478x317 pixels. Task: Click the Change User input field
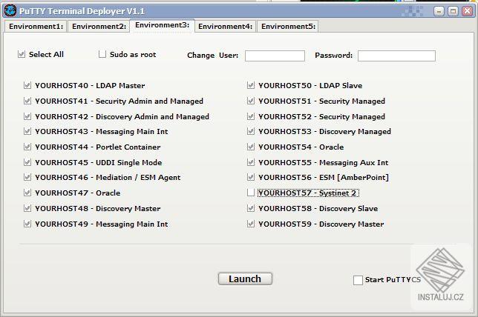275,56
